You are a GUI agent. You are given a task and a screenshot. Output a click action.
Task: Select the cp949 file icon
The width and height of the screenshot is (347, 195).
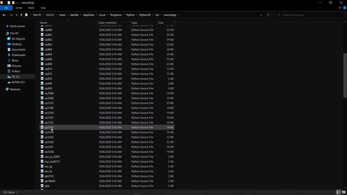[x=42, y=83]
